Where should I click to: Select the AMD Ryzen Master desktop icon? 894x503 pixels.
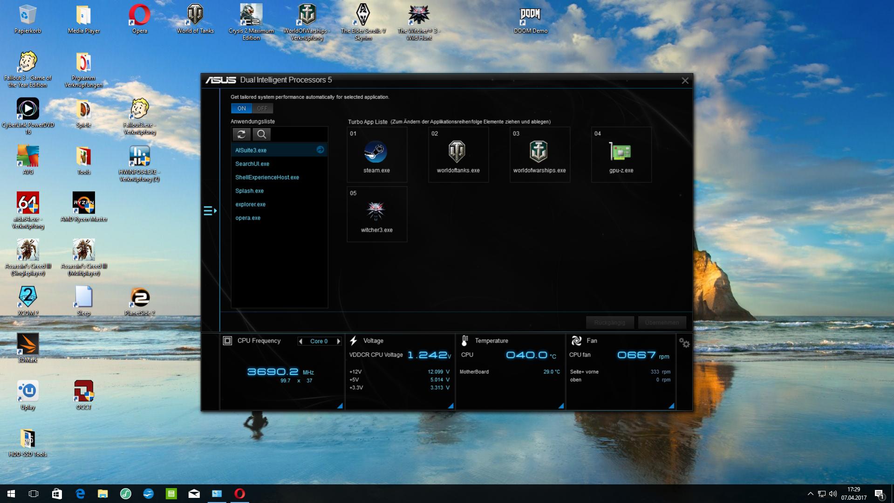point(84,207)
